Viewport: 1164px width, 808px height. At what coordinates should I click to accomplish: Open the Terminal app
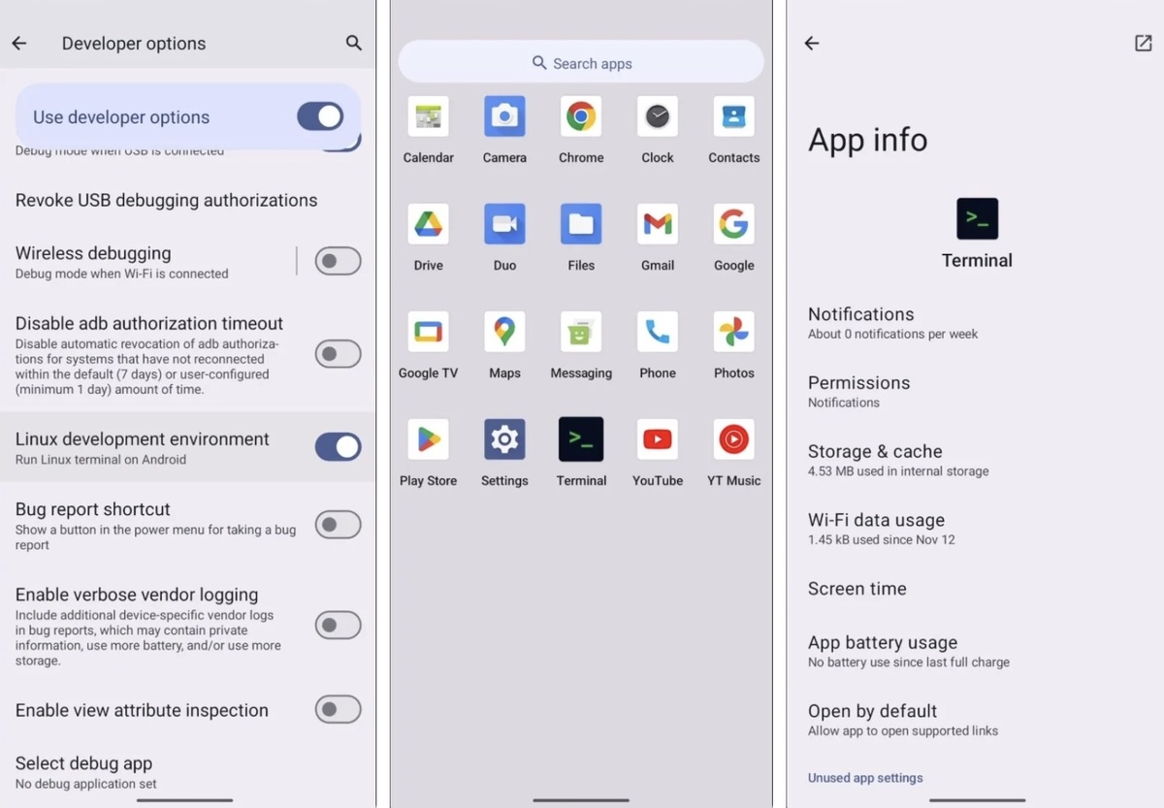tap(581, 438)
